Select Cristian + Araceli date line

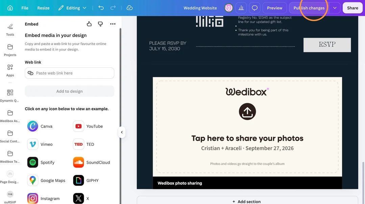[x=247, y=148]
